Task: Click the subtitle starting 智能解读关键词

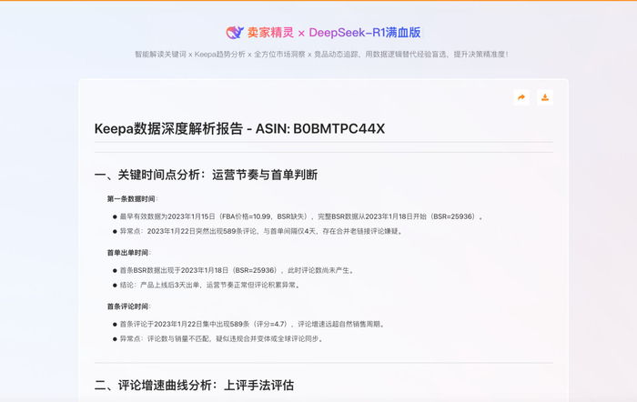Action: tap(321, 54)
